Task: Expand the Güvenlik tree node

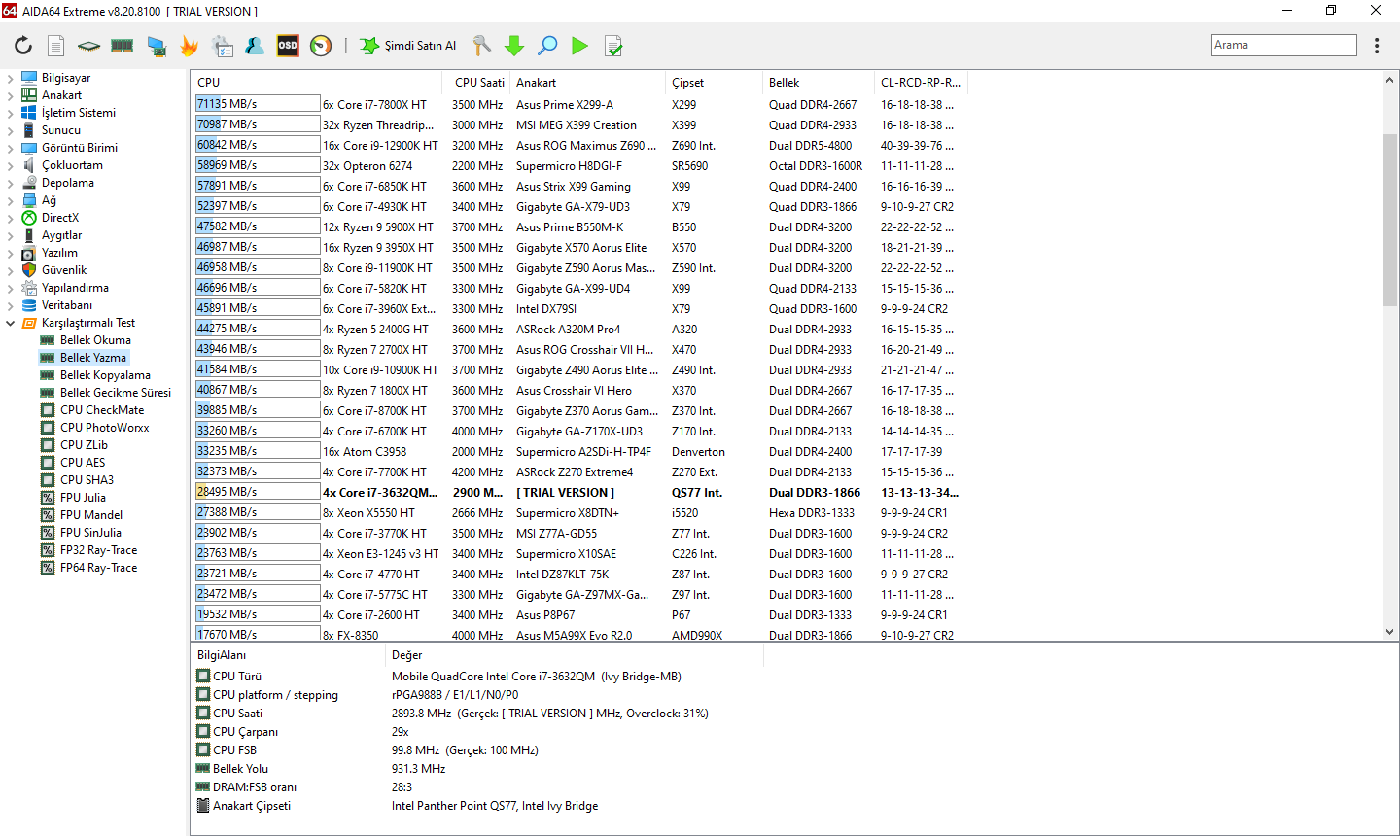Action: [10, 270]
